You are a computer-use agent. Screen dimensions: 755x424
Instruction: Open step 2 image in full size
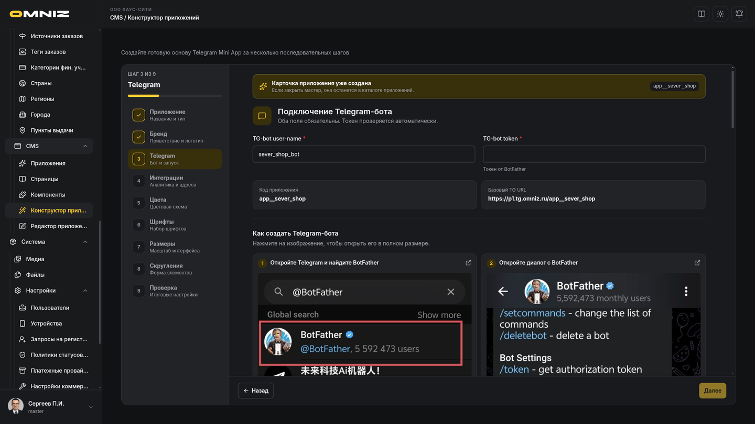click(x=697, y=263)
